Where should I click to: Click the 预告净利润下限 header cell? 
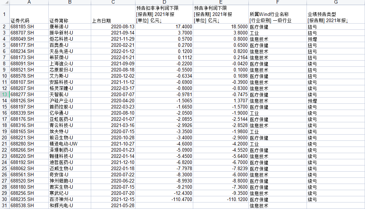click(x=221, y=14)
